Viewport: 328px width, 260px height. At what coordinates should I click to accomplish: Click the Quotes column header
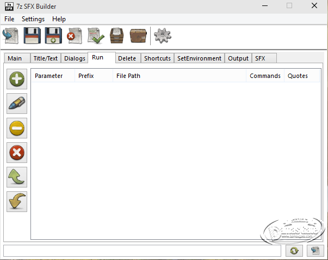(302, 76)
